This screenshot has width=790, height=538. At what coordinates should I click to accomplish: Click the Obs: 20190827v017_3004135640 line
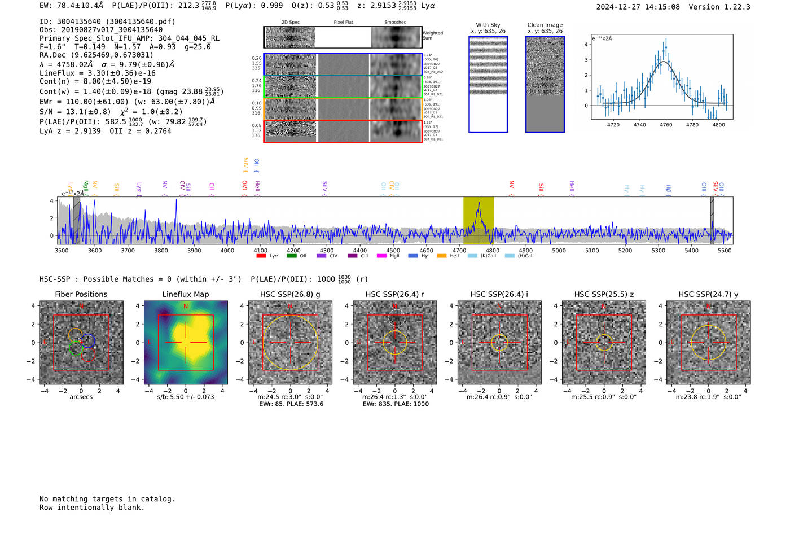coord(101,30)
